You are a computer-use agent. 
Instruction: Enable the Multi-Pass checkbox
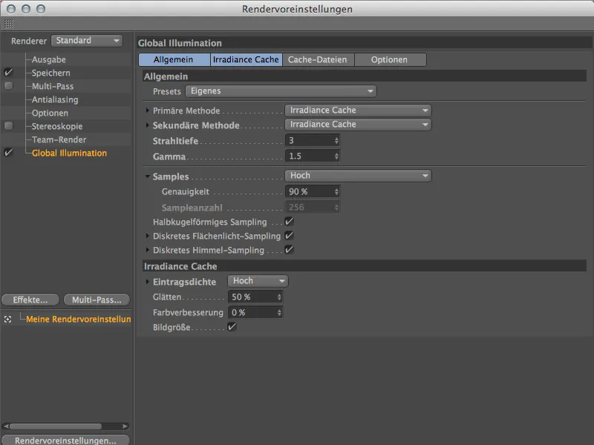[x=8, y=86]
